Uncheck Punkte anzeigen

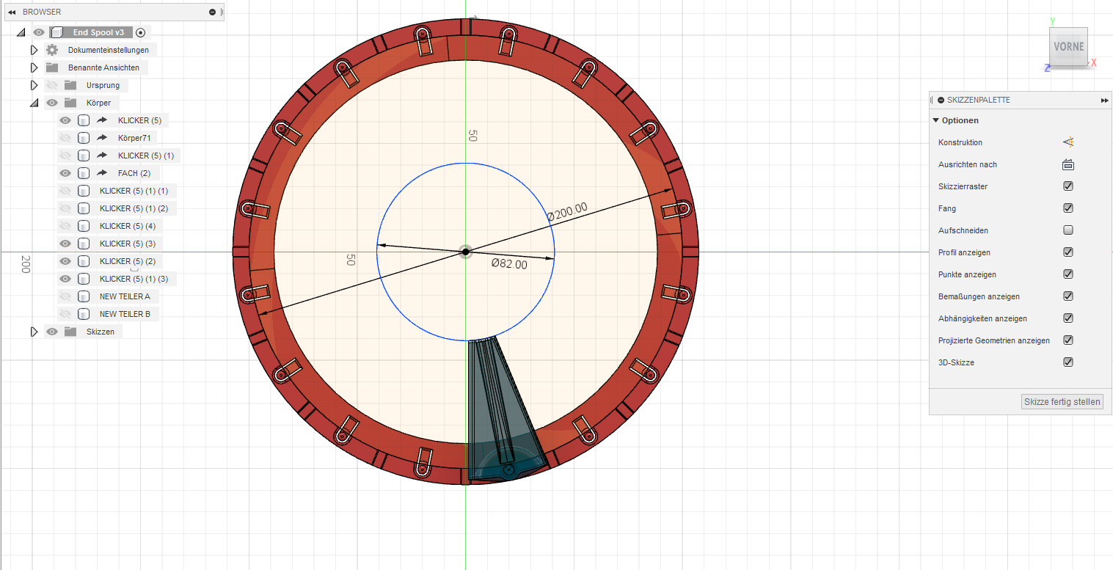(x=1068, y=274)
